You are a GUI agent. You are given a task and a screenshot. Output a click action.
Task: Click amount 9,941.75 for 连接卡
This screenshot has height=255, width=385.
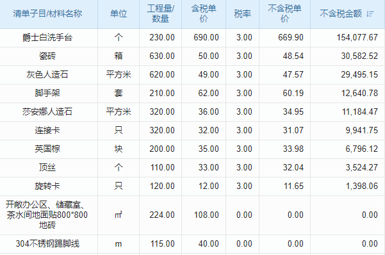pos(362,130)
